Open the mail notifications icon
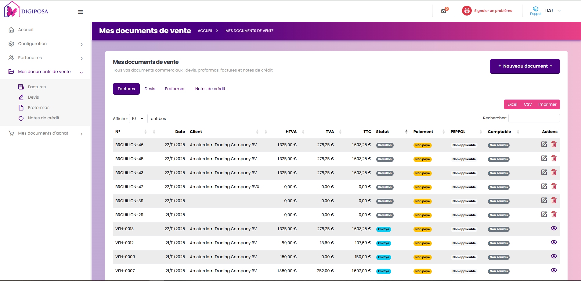Image resolution: width=581 pixels, height=281 pixels. point(443,11)
